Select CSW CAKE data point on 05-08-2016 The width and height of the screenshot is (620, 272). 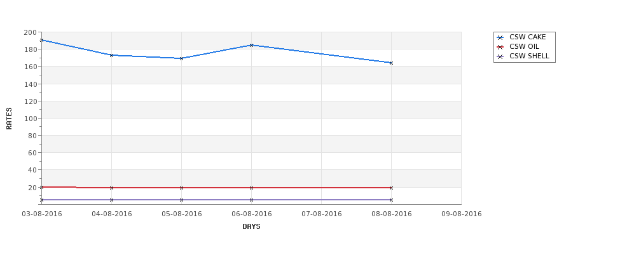pos(181,58)
